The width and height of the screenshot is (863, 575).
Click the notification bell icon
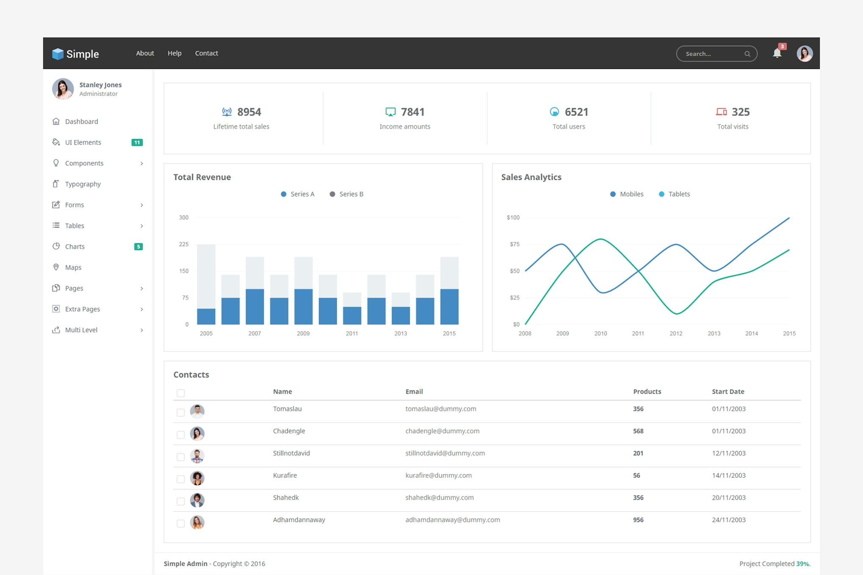coord(777,53)
